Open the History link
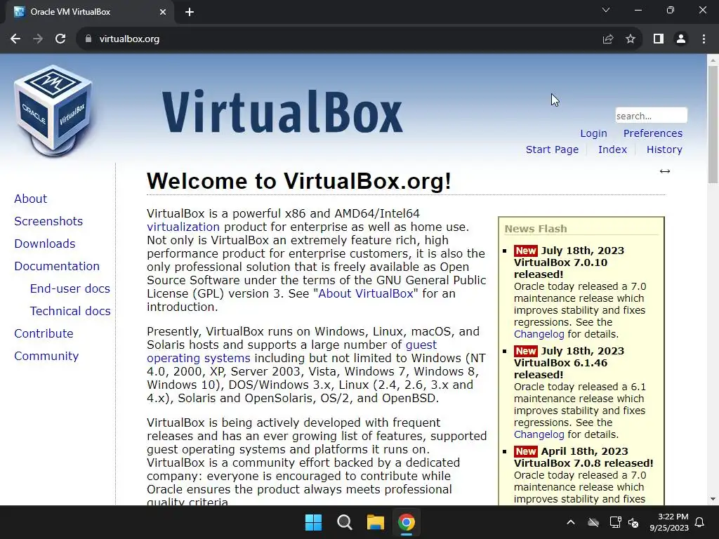This screenshot has width=719, height=539. click(664, 149)
